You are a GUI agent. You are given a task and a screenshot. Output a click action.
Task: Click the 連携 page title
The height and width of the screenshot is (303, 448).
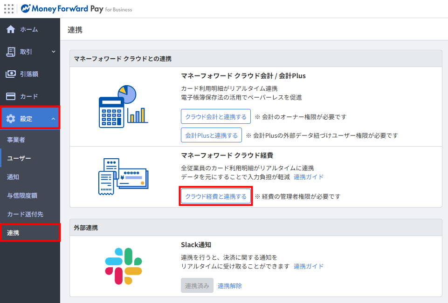tap(75, 30)
